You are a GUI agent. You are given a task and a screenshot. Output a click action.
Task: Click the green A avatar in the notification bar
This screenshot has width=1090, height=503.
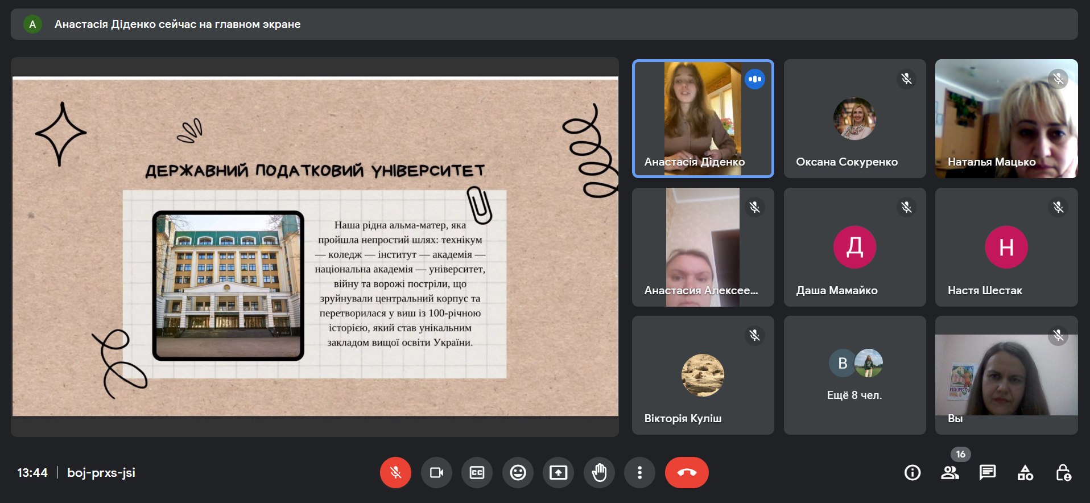pyautogui.click(x=32, y=24)
